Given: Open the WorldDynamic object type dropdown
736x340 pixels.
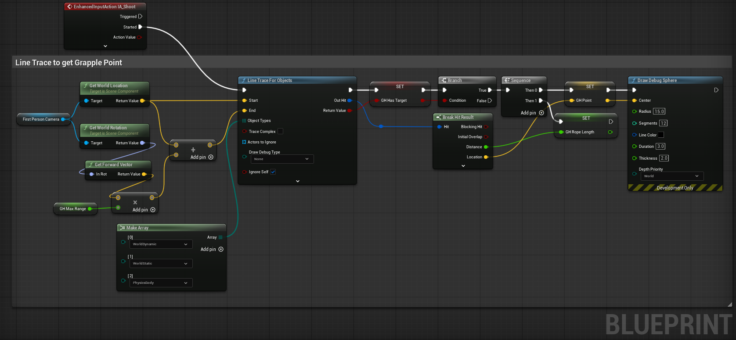Looking at the screenshot, I should coord(161,244).
